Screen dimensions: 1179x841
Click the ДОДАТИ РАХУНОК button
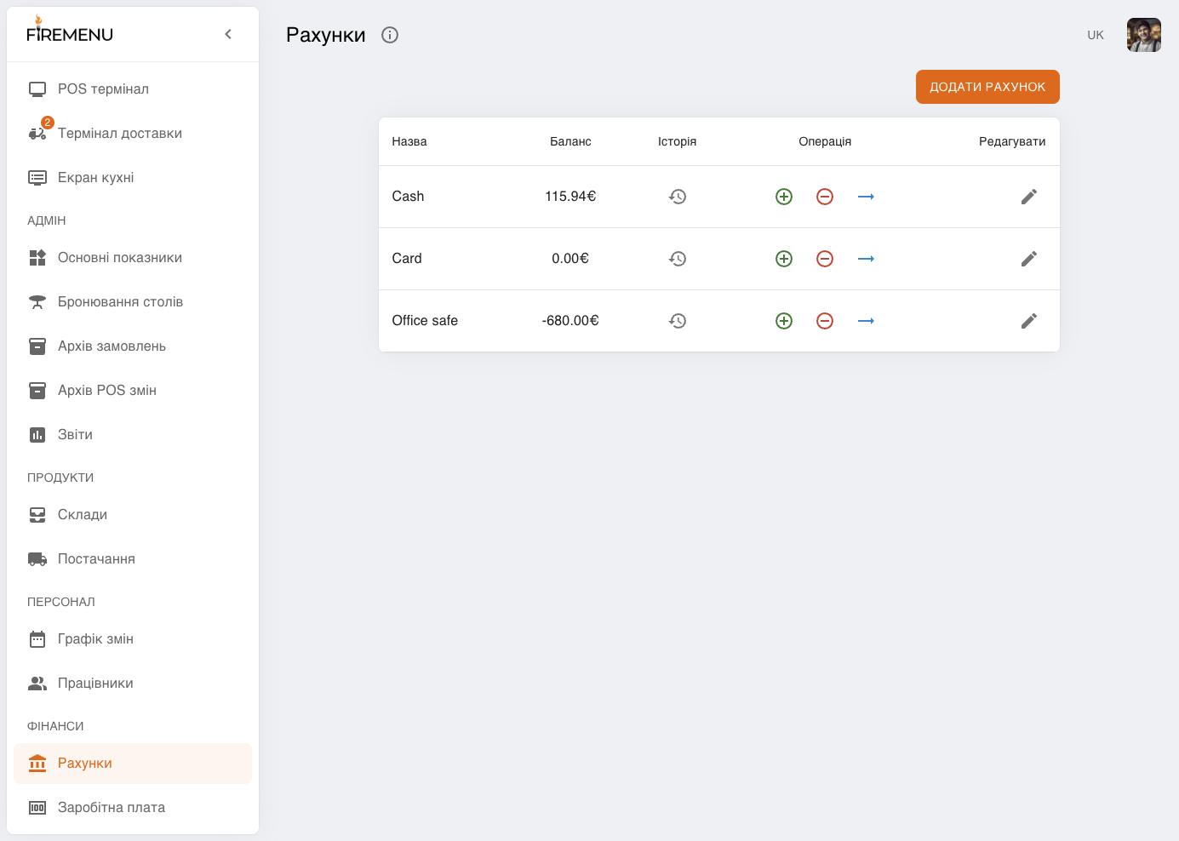pyautogui.click(x=987, y=87)
